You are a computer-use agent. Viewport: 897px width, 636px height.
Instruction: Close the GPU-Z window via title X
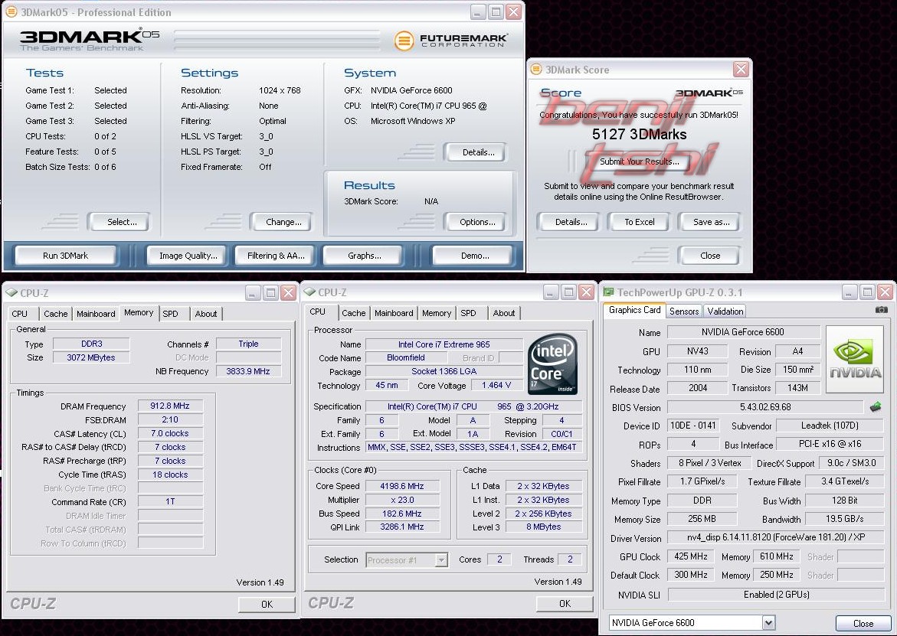[885, 292]
